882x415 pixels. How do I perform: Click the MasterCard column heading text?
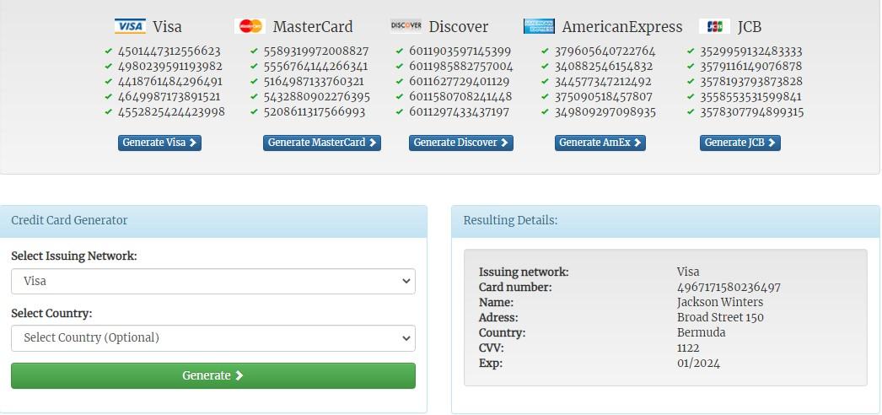(313, 26)
